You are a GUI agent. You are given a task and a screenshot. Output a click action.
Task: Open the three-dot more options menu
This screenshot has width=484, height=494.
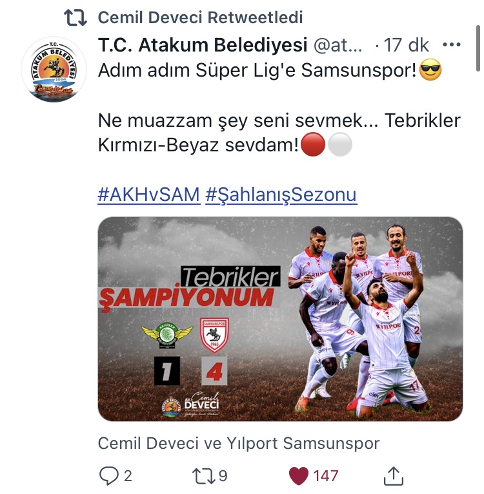coord(452,44)
